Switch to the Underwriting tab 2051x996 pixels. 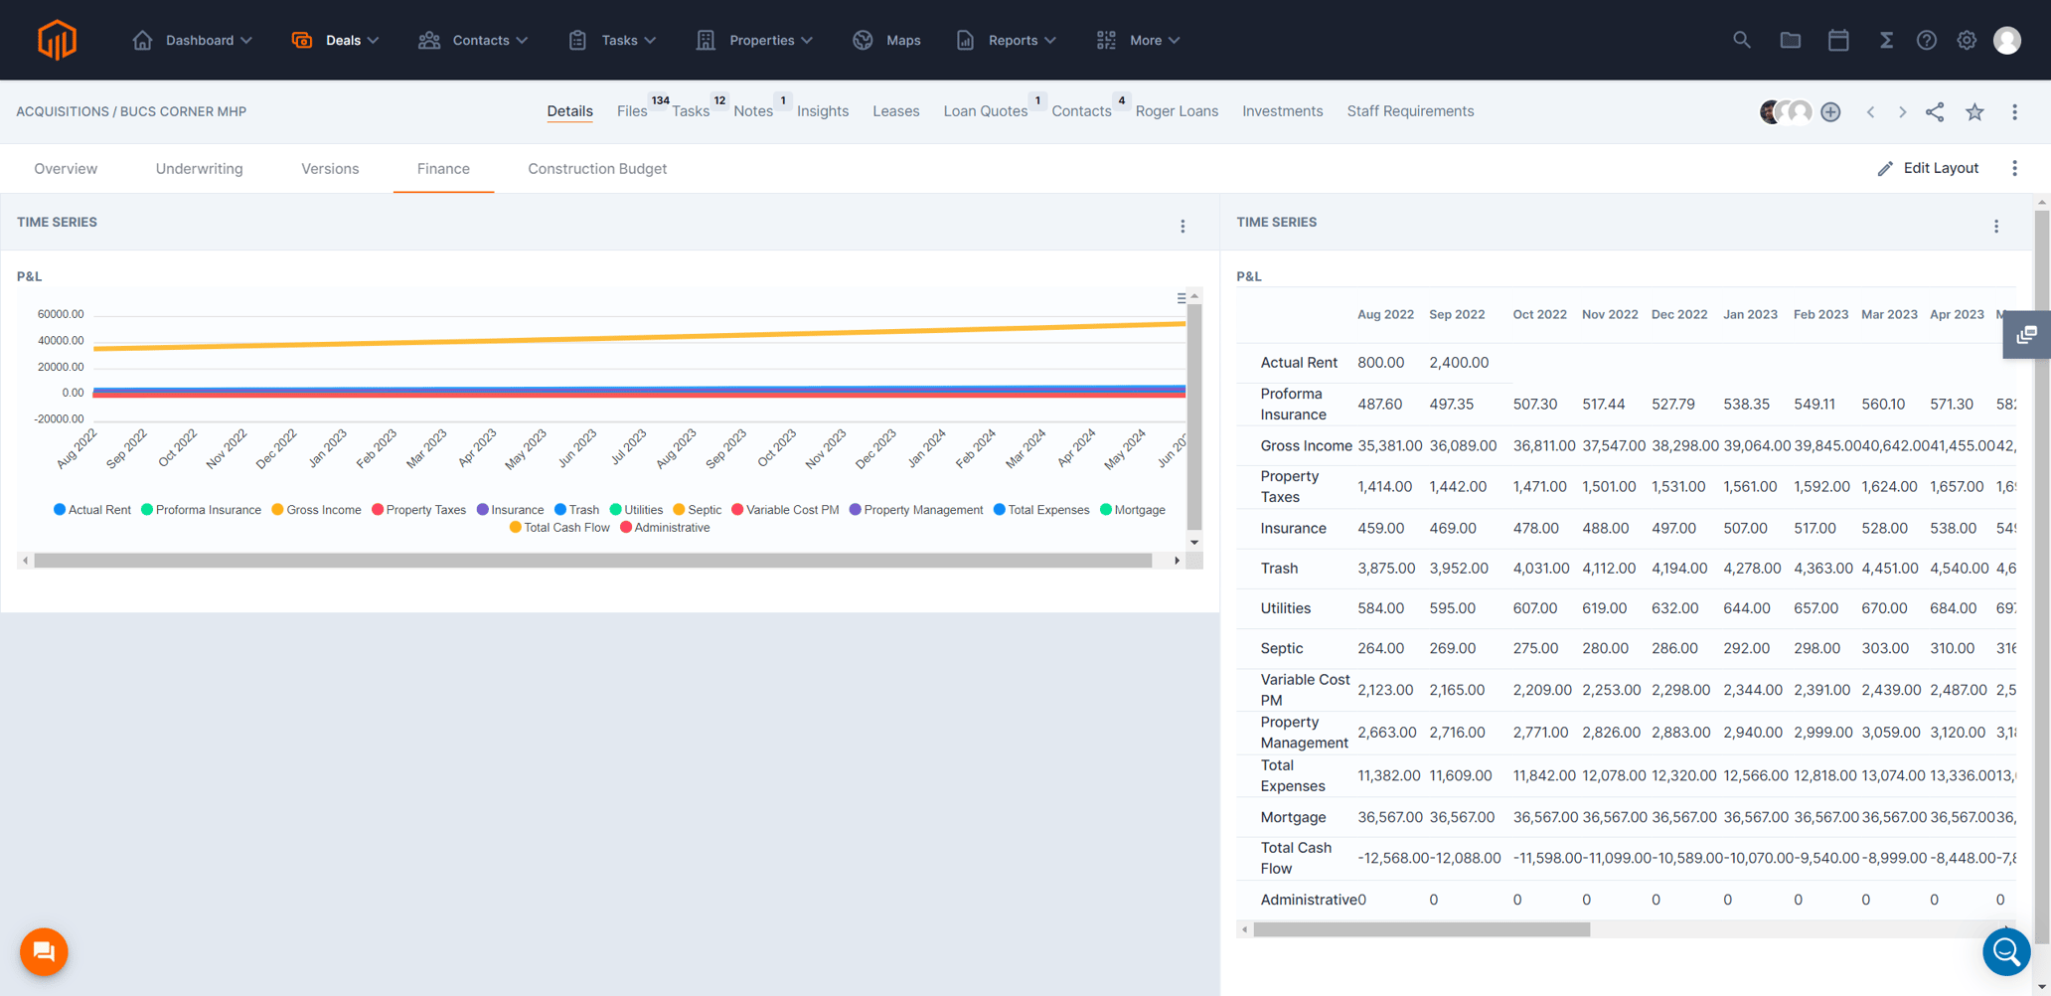(x=199, y=168)
